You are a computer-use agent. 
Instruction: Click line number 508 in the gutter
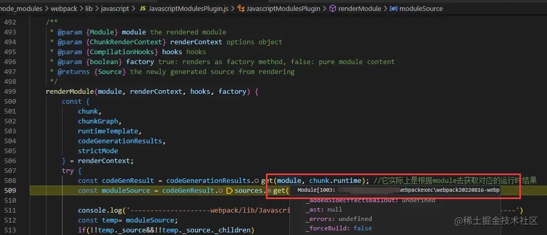[x=10, y=181]
